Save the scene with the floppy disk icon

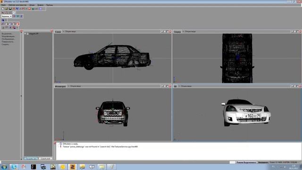coord(10,8)
